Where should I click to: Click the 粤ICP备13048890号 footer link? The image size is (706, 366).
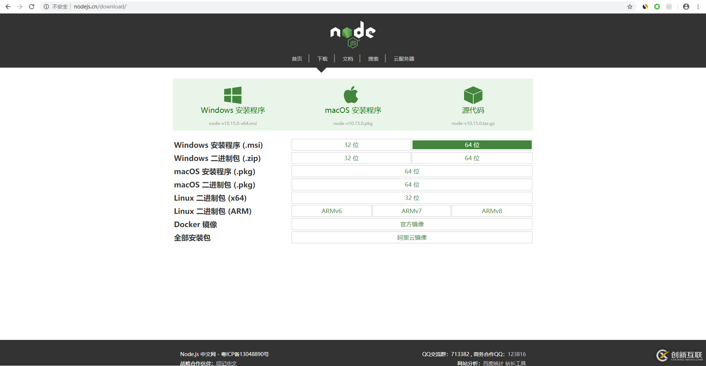(x=245, y=354)
